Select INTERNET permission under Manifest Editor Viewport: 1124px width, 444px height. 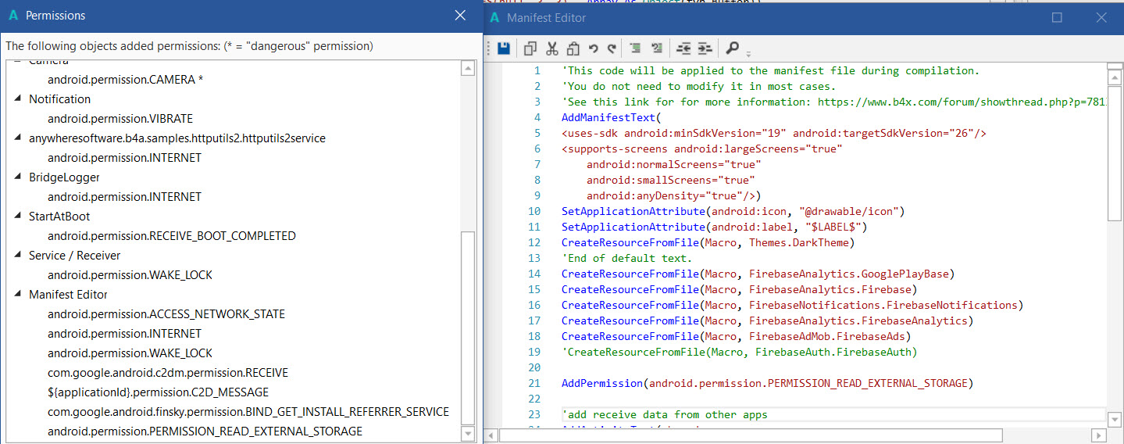point(124,334)
